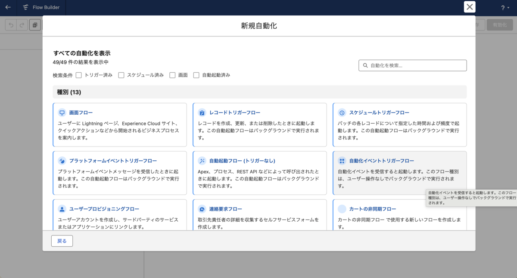Select the ユーザープロビジョニングフロー title
The height and width of the screenshot is (278, 517).
[104, 209]
